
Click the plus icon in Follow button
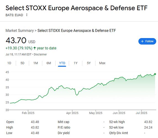pos(142,41)
